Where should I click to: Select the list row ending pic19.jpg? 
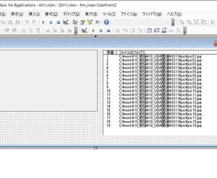[x=160, y=125]
